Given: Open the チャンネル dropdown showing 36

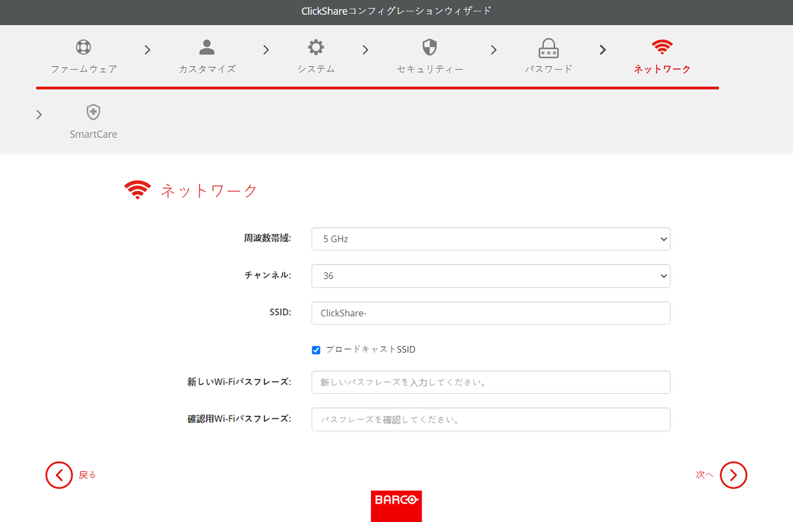Looking at the screenshot, I should 491,276.
